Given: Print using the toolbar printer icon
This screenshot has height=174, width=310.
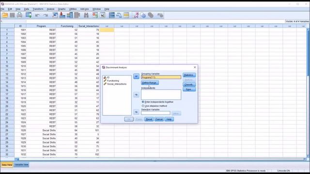Looking at the screenshot, I should click(19, 15).
